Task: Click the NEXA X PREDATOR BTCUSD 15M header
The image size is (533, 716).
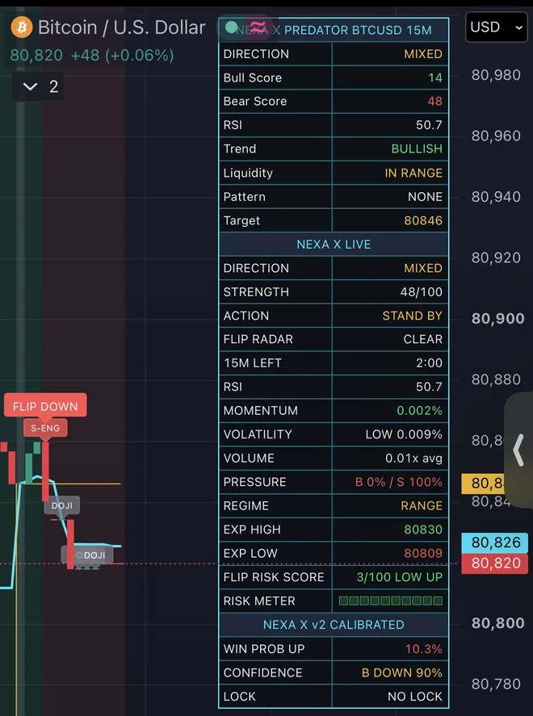Action: tap(334, 30)
